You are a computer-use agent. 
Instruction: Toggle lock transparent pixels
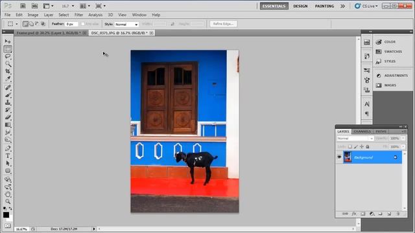pyautogui.click(x=350, y=147)
